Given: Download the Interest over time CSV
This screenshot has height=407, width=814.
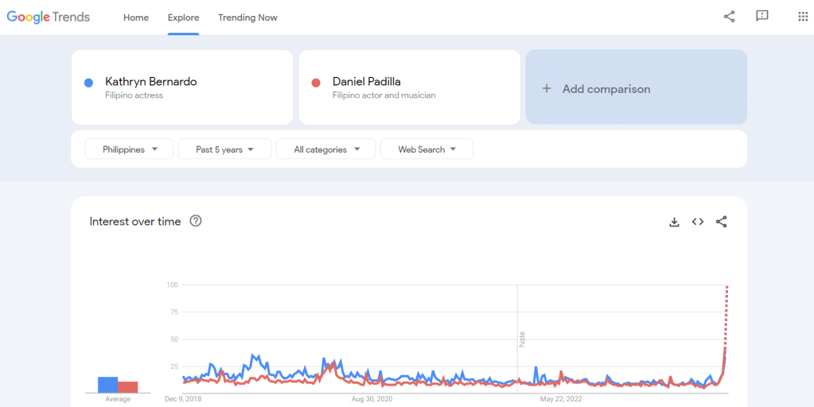Looking at the screenshot, I should coord(674,222).
